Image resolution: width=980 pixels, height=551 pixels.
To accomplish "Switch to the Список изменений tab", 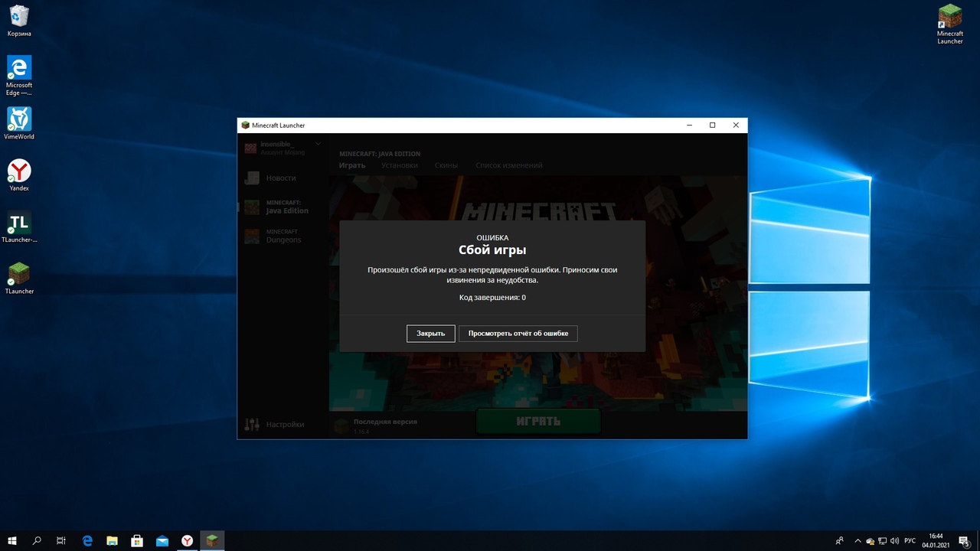I will (x=509, y=165).
